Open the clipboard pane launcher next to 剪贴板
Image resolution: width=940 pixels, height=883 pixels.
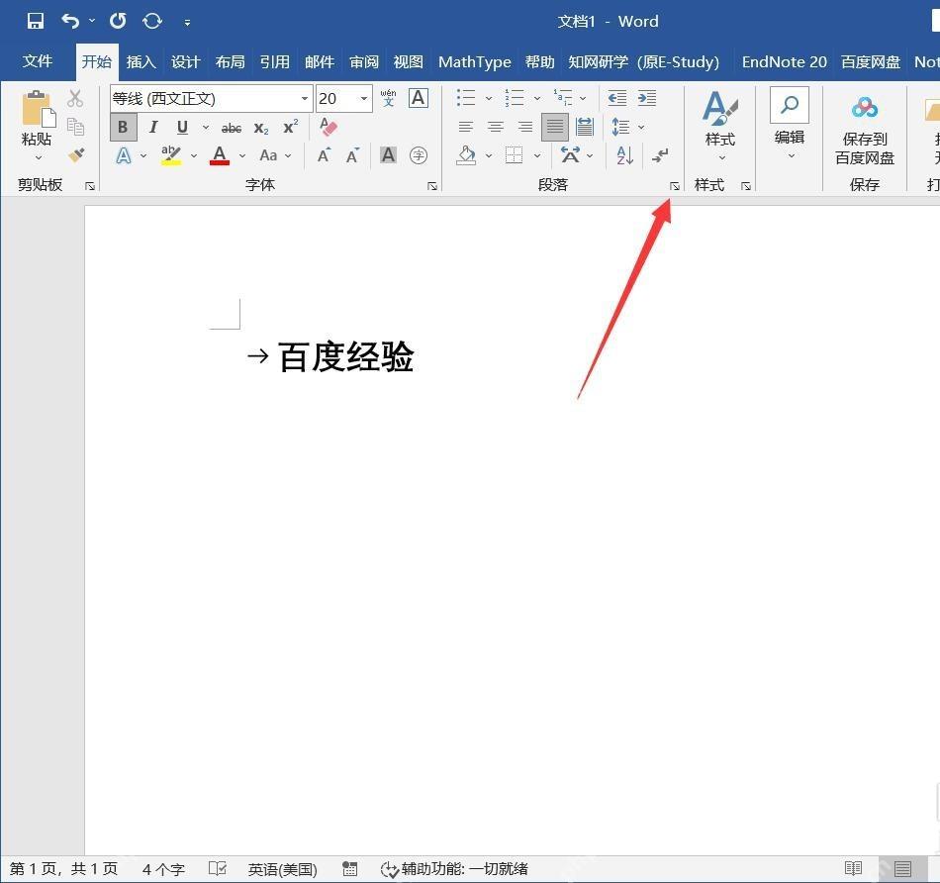tap(90, 186)
